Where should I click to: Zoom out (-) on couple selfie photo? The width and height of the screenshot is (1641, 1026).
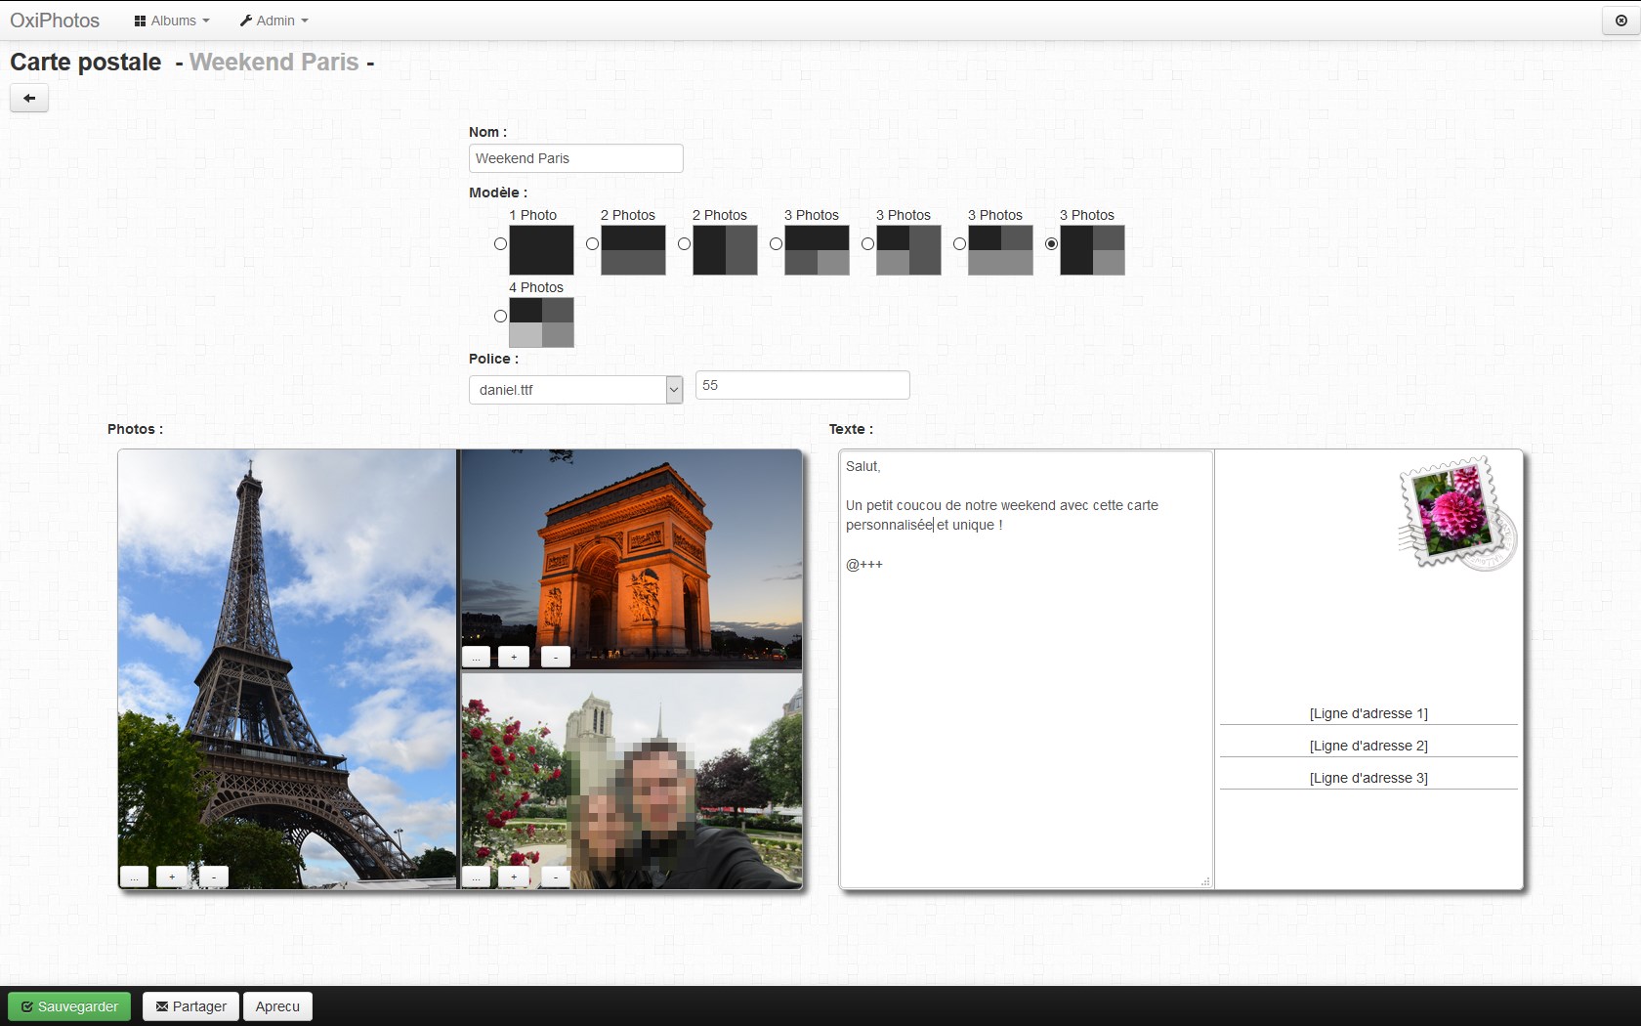click(556, 876)
